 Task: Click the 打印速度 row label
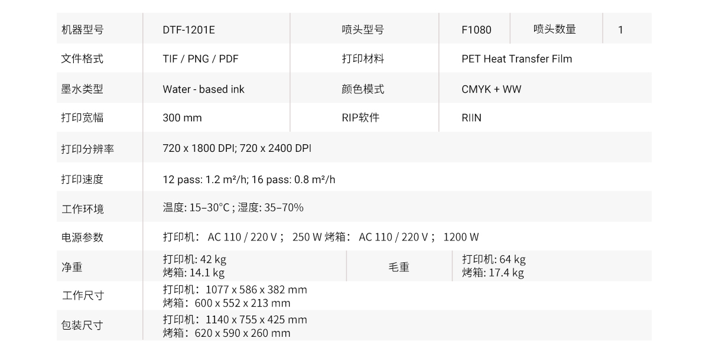click(x=82, y=179)
